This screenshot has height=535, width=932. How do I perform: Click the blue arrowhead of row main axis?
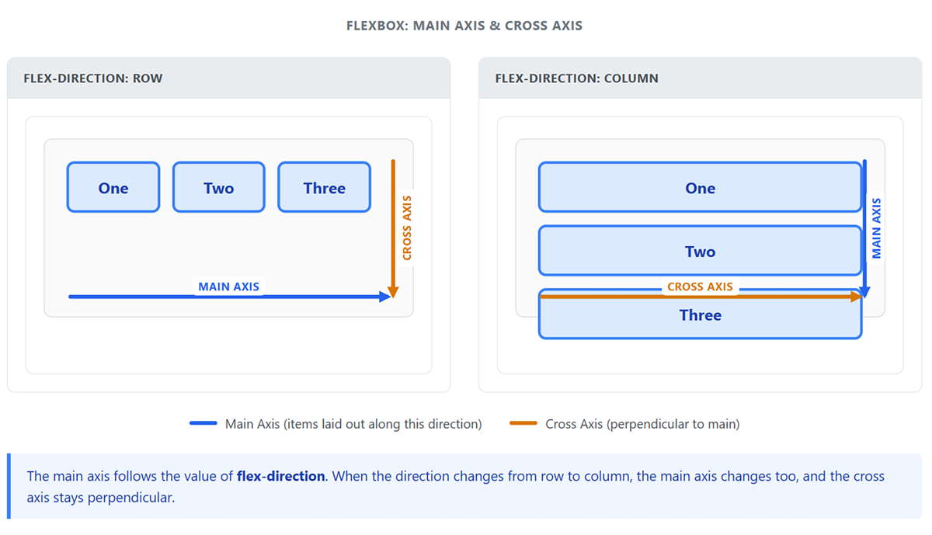[x=384, y=297]
